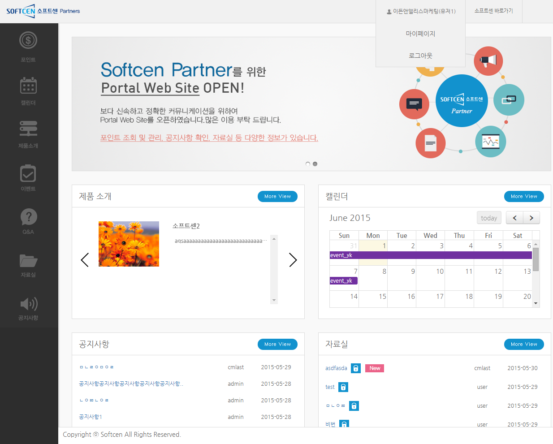This screenshot has width=553, height=444.
Task: Go to next month in calendar
Action: coord(531,218)
